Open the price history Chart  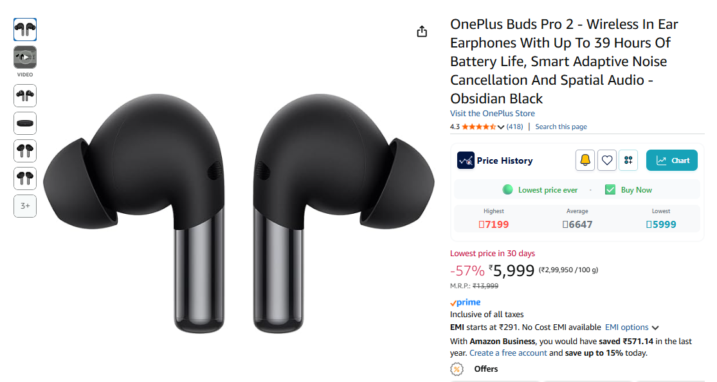pos(672,161)
